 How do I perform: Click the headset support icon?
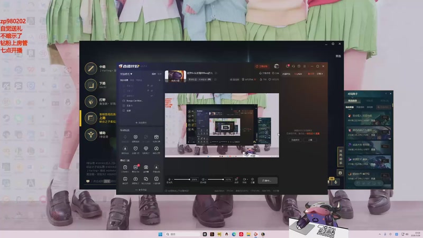(293, 66)
